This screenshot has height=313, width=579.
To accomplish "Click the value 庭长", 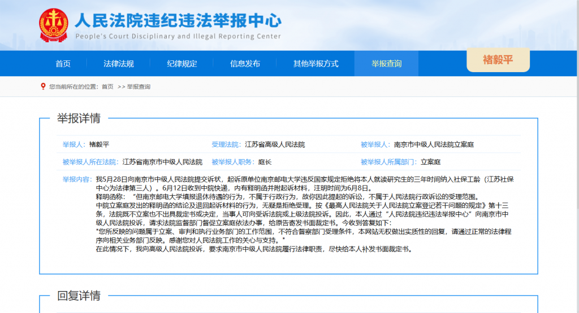I will [x=265, y=162].
